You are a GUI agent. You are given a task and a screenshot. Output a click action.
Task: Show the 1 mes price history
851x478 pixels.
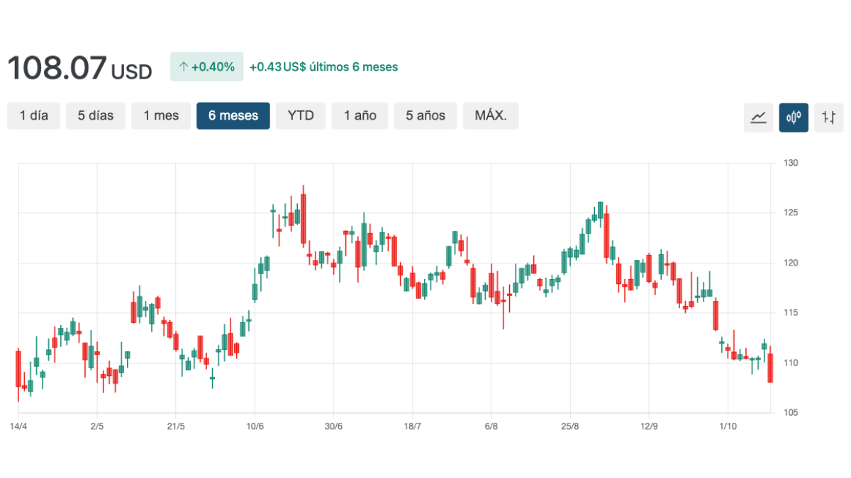tap(161, 115)
